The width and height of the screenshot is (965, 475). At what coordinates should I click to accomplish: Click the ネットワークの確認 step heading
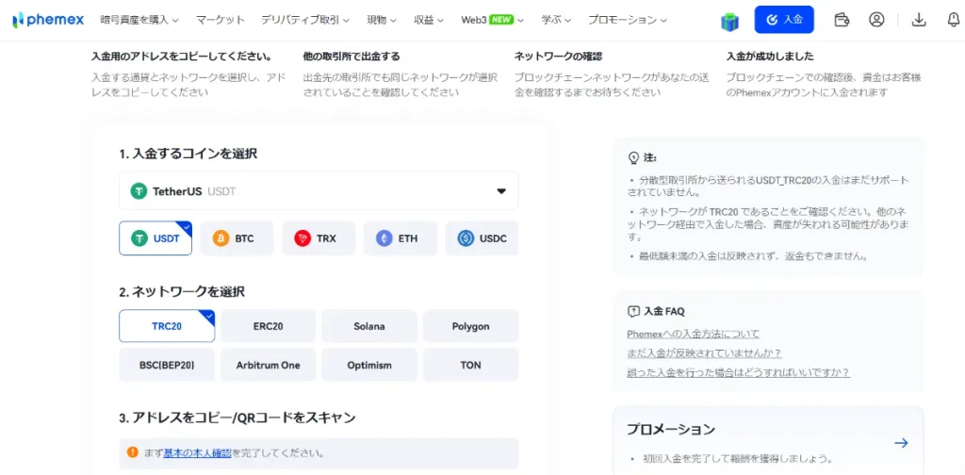click(x=558, y=56)
